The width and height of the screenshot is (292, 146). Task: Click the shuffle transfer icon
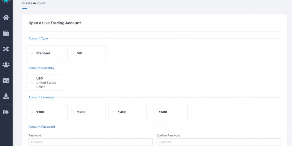click(6, 49)
